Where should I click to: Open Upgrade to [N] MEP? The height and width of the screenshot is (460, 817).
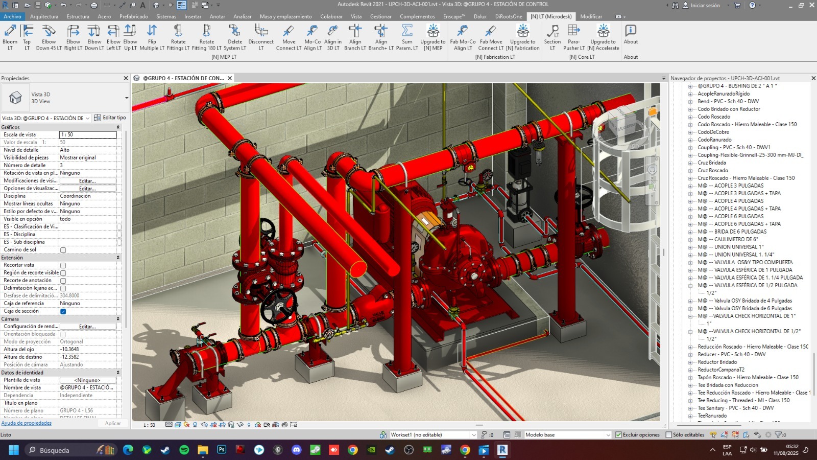click(x=432, y=37)
